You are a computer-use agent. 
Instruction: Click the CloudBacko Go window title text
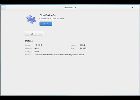pos(70,8)
